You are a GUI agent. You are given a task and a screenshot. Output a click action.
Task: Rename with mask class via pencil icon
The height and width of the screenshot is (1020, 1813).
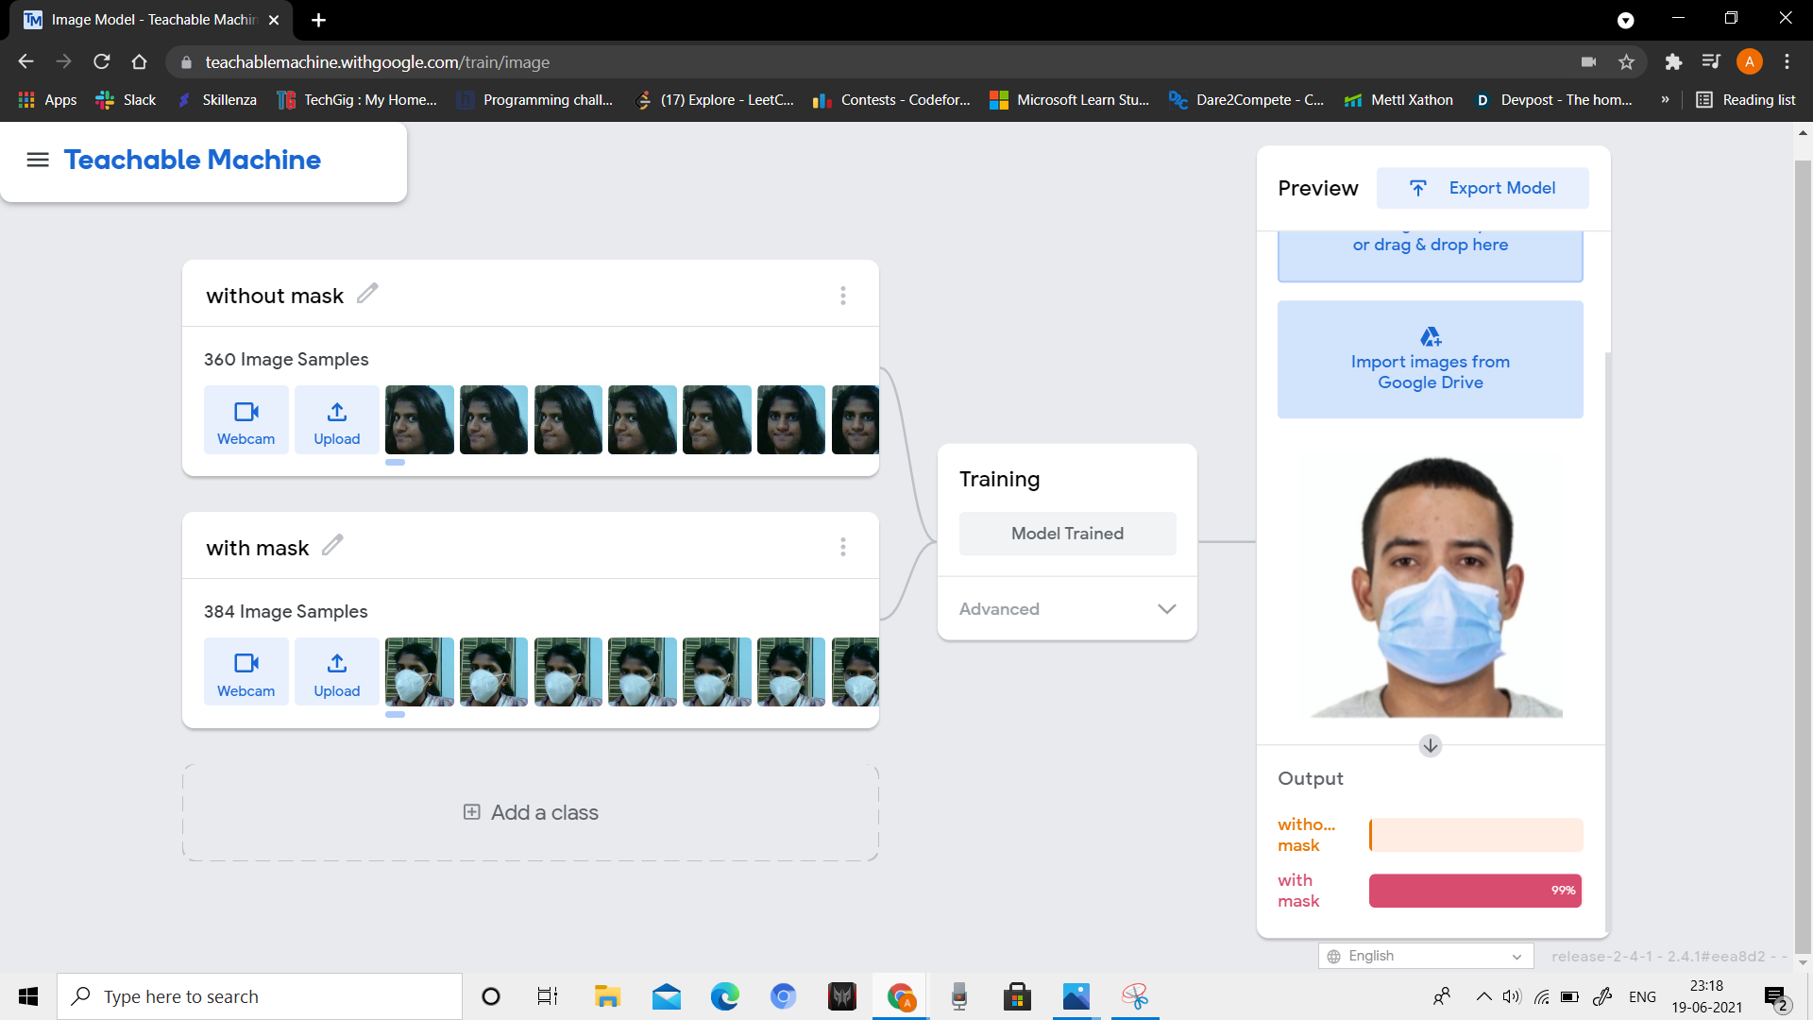point(332,546)
